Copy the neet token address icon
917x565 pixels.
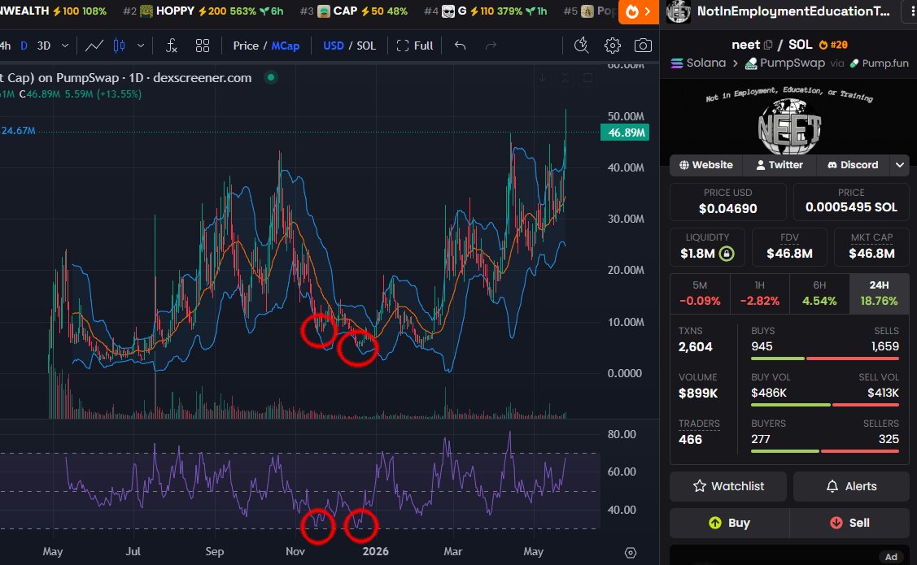tap(768, 45)
